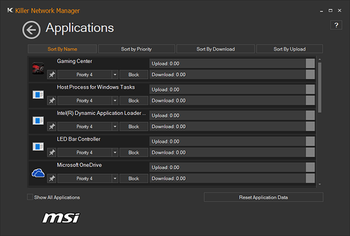Click Host Process for Windows Tasks icon
This screenshot has width=350, height=236.
[x=38, y=95]
